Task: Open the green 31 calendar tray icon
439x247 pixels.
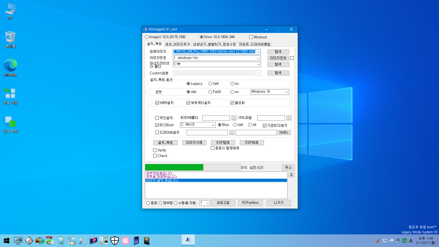Action: tap(404, 241)
